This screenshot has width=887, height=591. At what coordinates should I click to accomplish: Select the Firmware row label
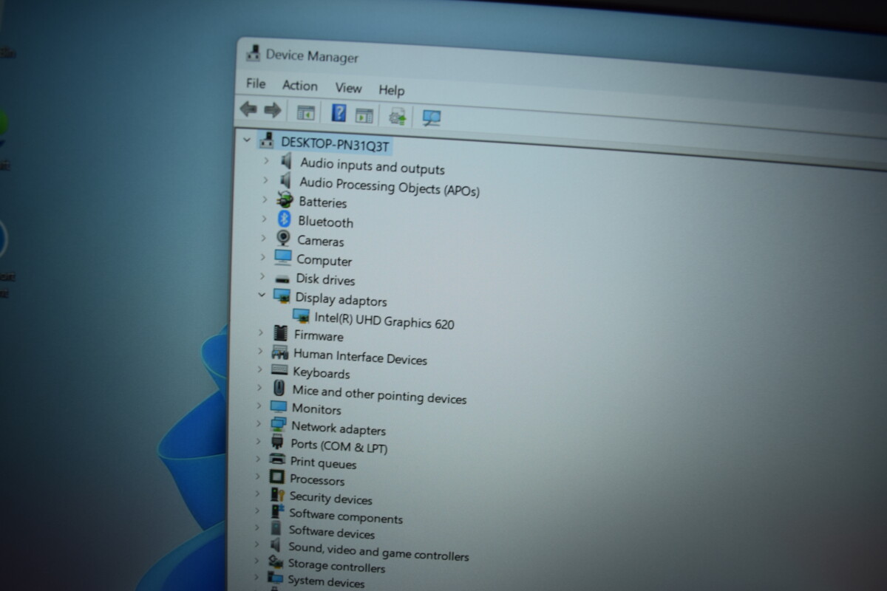tap(319, 335)
